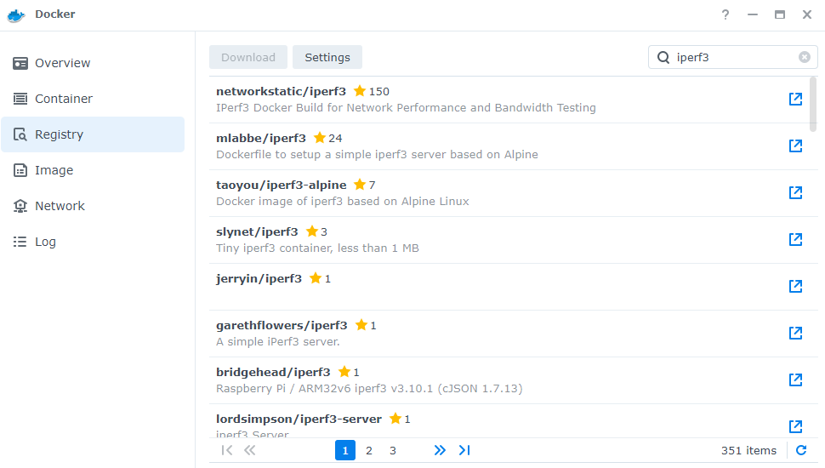This screenshot has height=468, width=825.
Task: Open external link for lordsimpson/iperf3-server
Action: pos(795,426)
